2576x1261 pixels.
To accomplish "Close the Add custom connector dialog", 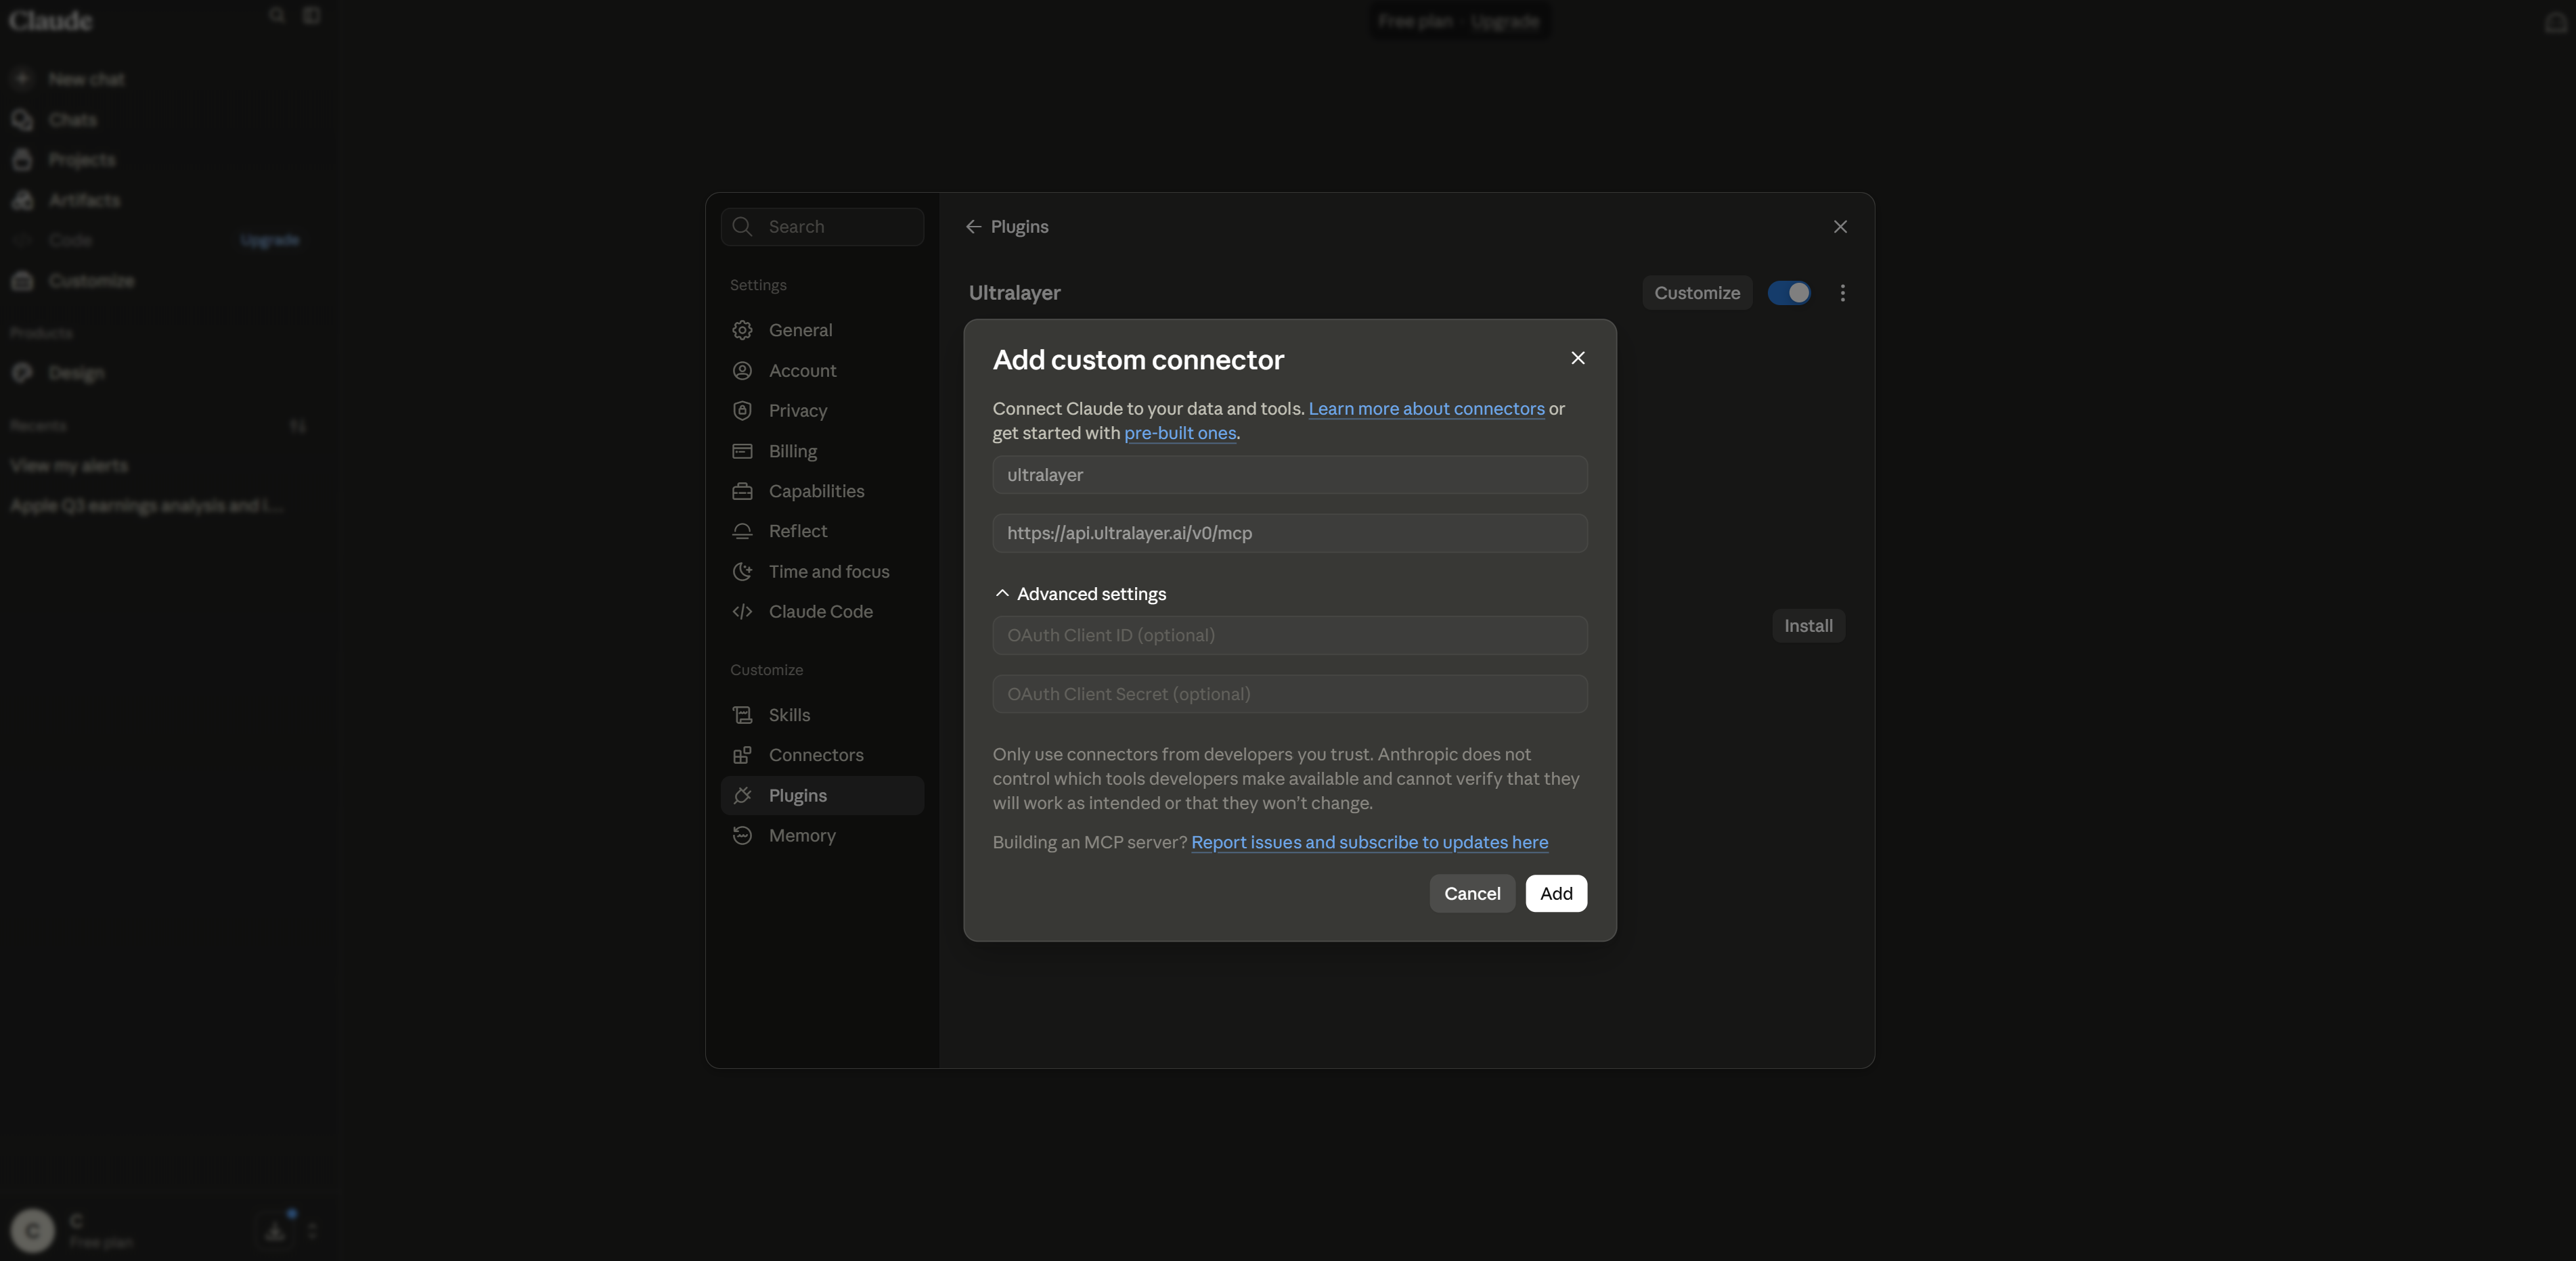I will click(x=1577, y=358).
